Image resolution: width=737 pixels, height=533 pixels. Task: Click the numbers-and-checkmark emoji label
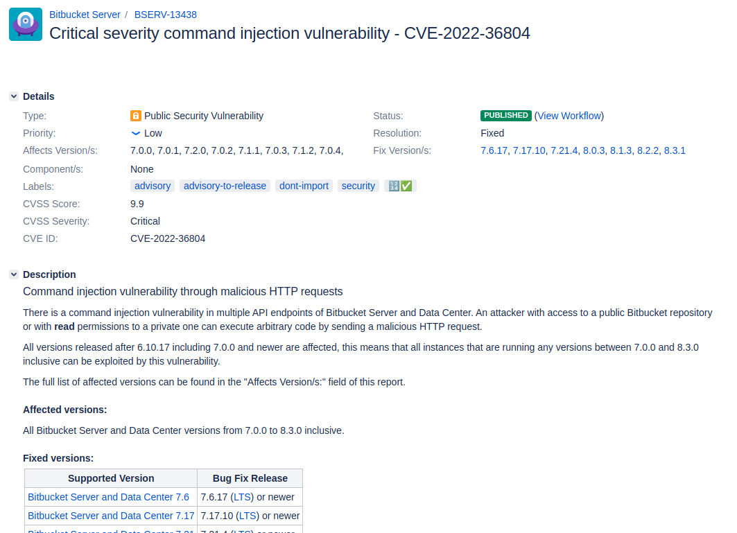tap(400, 186)
